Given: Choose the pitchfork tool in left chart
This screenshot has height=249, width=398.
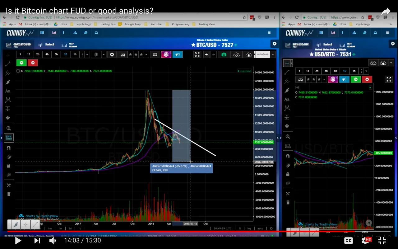Looking at the screenshot, I should coord(8,73).
